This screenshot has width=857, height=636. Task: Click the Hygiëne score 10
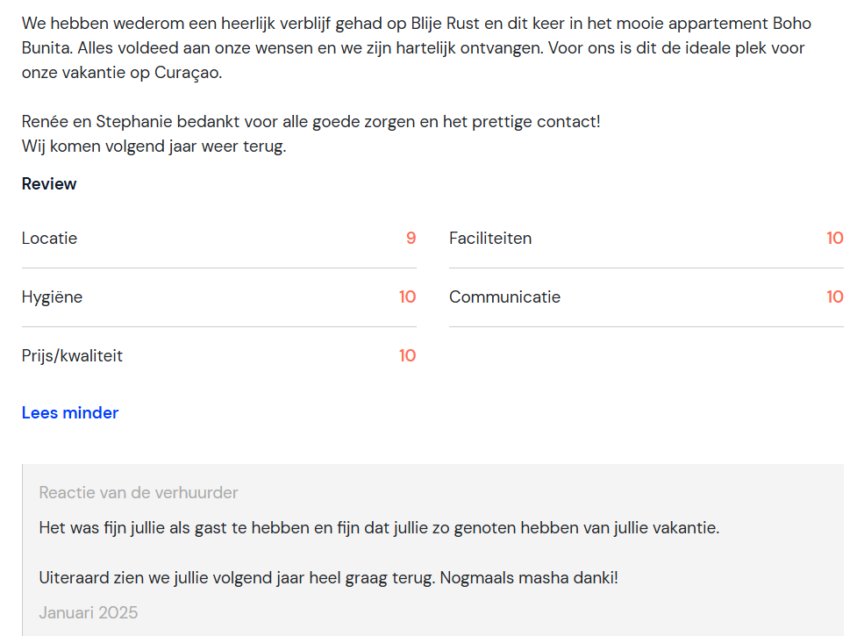tap(407, 297)
